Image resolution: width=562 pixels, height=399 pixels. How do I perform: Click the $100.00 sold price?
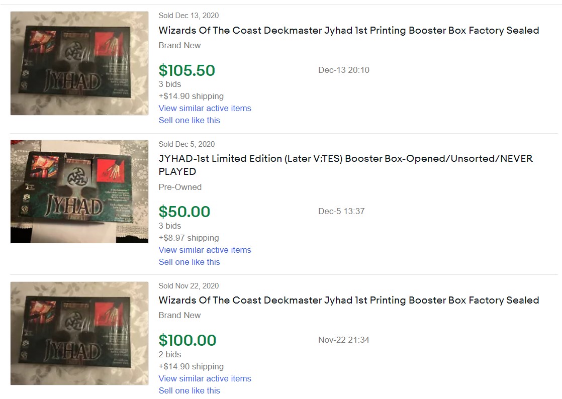coord(187,340)
